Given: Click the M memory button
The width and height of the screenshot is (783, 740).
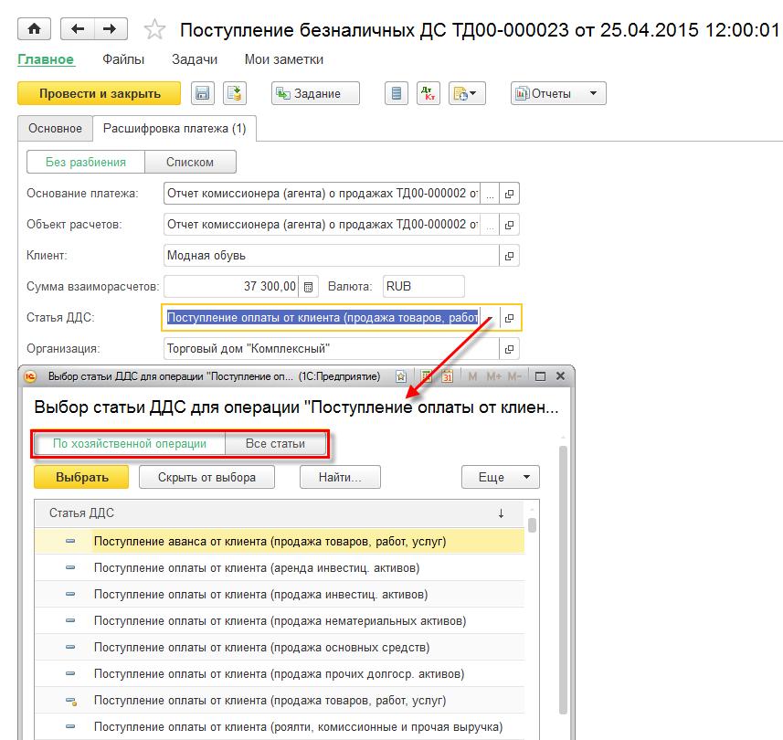Looking at the screenshot, I should [x=472, y=376].
